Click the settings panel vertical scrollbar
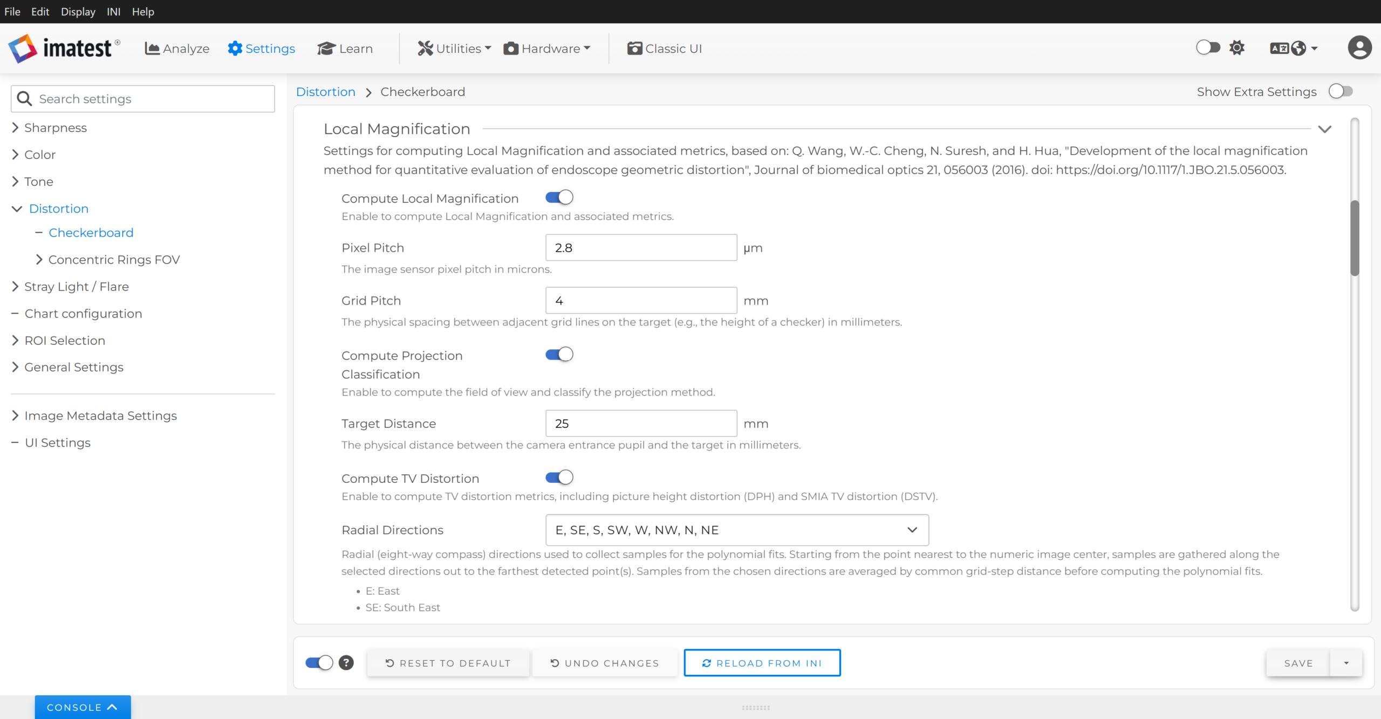The height and width of the screenshot is (719, 1381). 1354,238
